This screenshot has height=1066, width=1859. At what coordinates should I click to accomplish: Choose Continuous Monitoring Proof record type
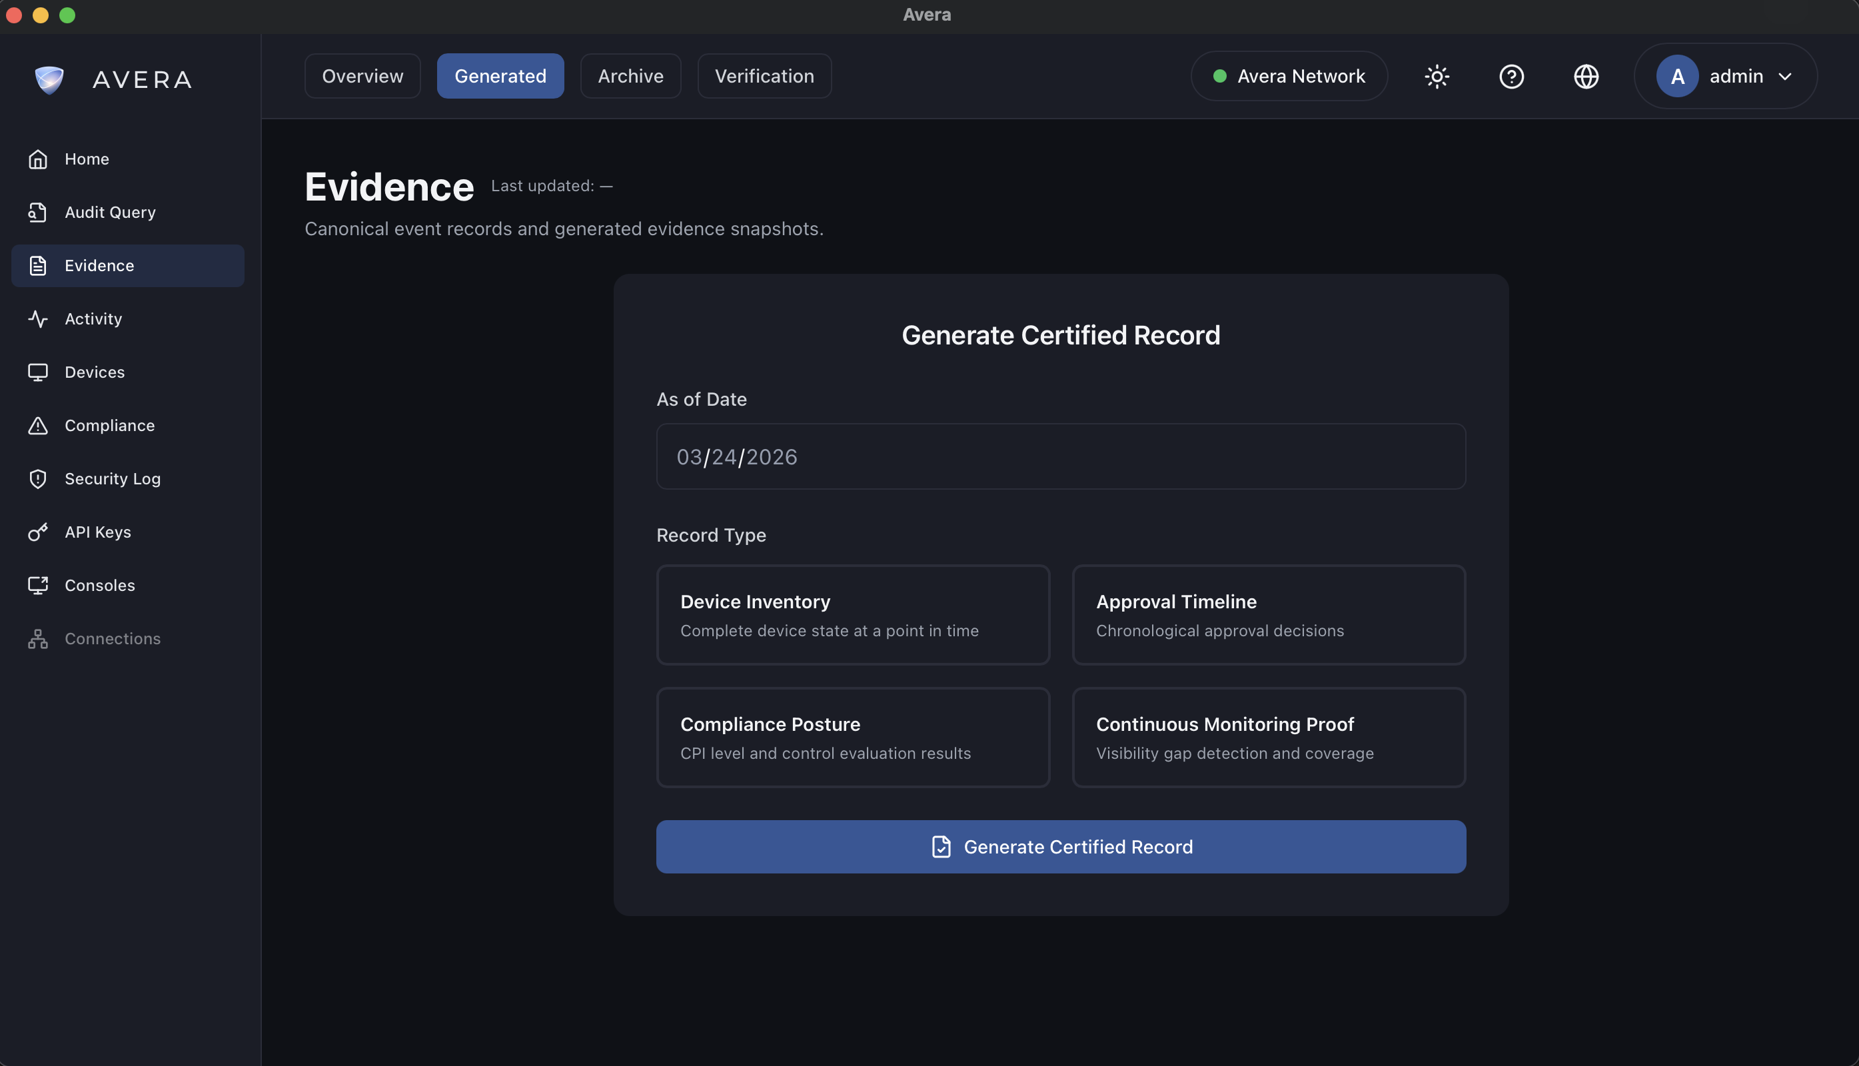point(1267,738)
